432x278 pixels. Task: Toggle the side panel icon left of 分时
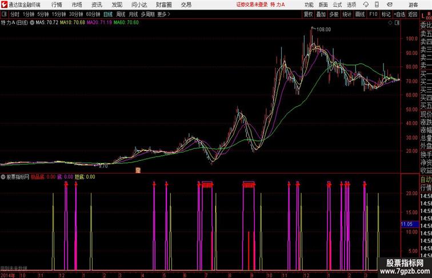click(x=4, y=14)
